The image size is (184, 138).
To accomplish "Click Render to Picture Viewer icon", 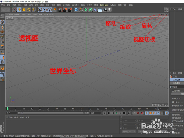I will point(65,10).
